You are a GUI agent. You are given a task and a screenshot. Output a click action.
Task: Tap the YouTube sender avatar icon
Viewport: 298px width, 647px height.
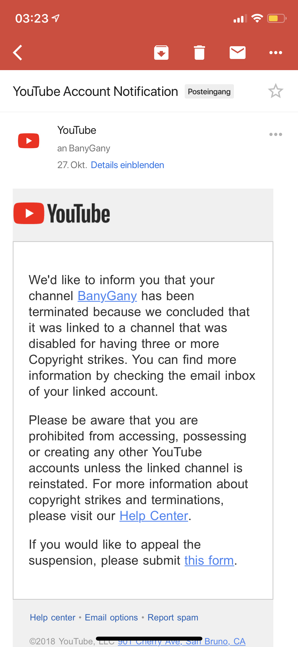29,141
